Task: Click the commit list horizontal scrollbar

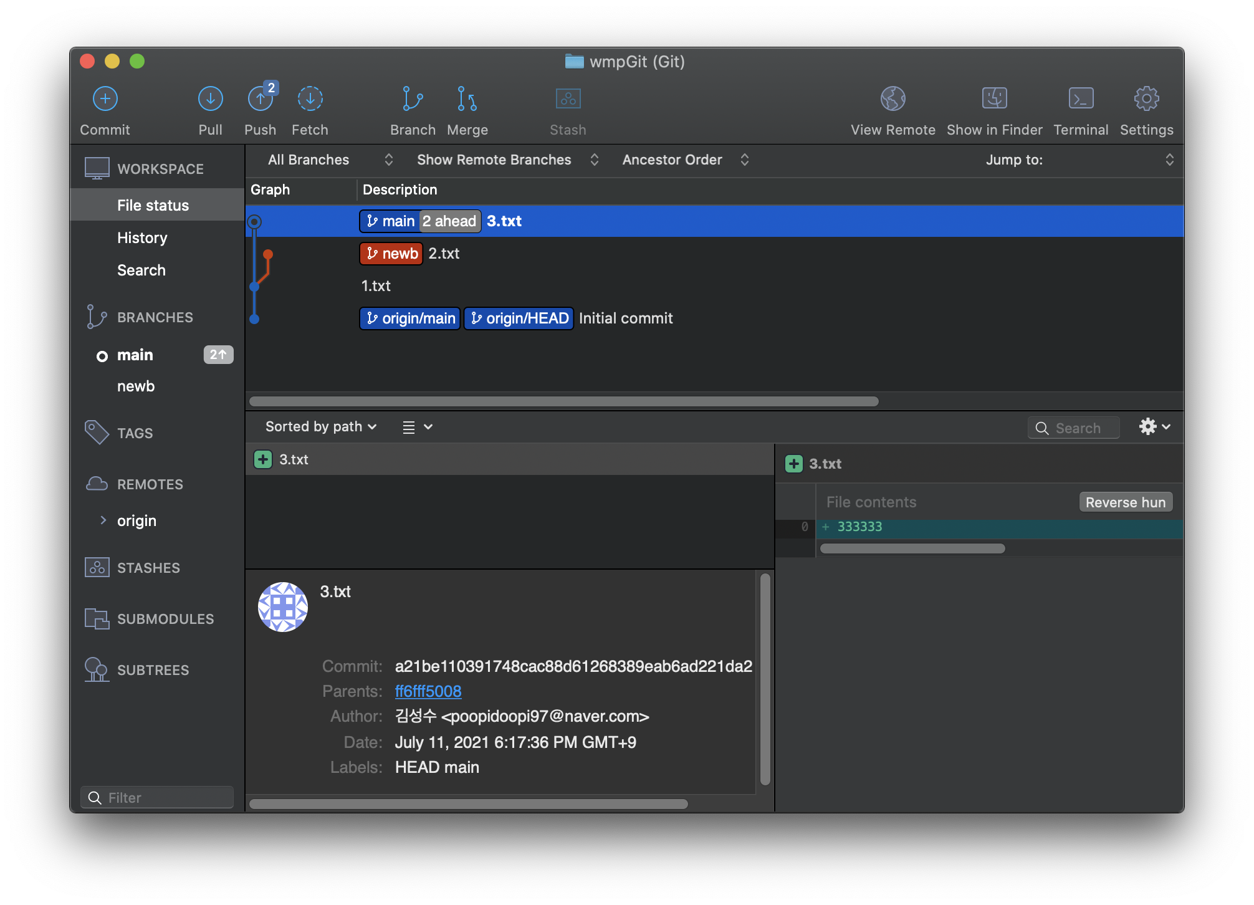Action: click(563, 401)
